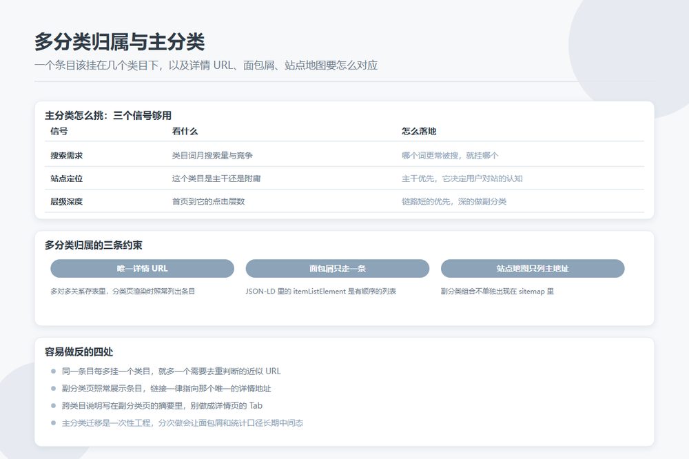Select the cell 主干优先，它决定用户对站的认知
The width and height of the screenshot is (689, 459).
pos(462,178)
